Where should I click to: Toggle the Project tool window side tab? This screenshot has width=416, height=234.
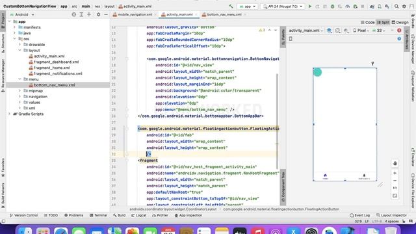(3, 21)
